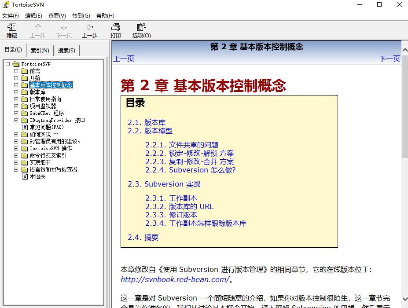Expand the 日常使用指南 tree node

pos(16,99)
